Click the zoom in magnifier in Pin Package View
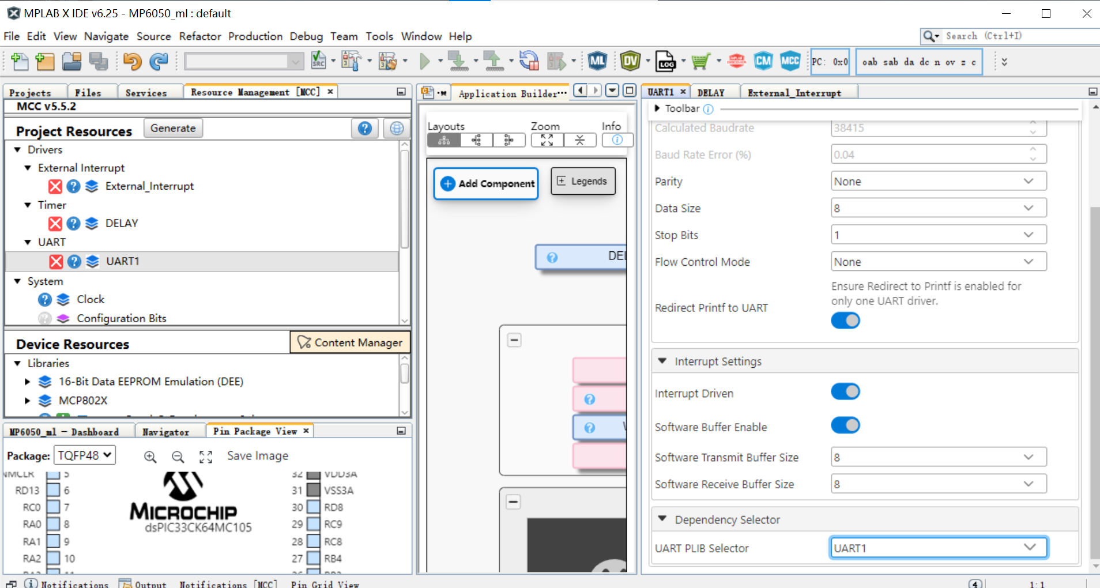 pos(150,457)
